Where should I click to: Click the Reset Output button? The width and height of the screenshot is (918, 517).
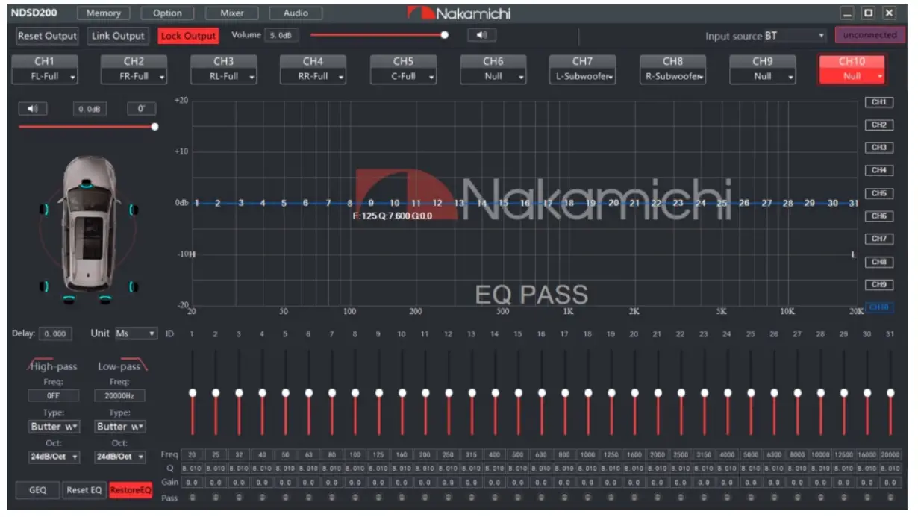(x=47, y=36)
